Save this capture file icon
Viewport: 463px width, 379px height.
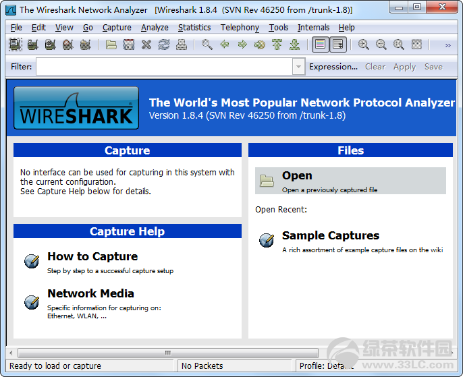pyautogui.click(x=129, y=45)
